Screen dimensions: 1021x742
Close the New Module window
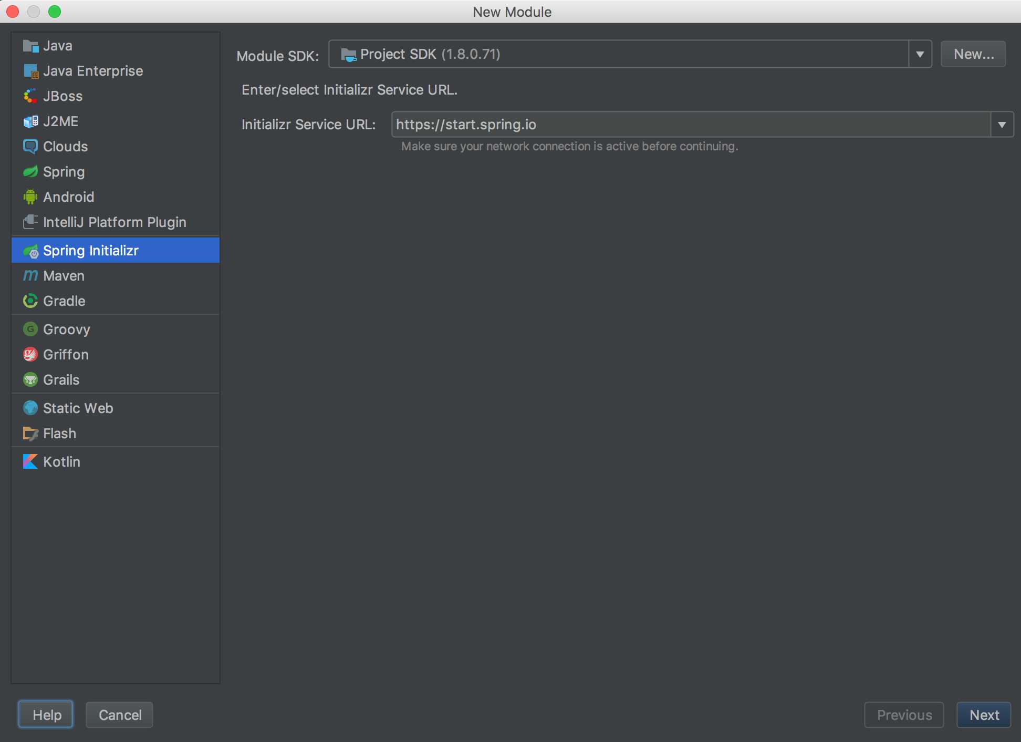click(13, 12)
